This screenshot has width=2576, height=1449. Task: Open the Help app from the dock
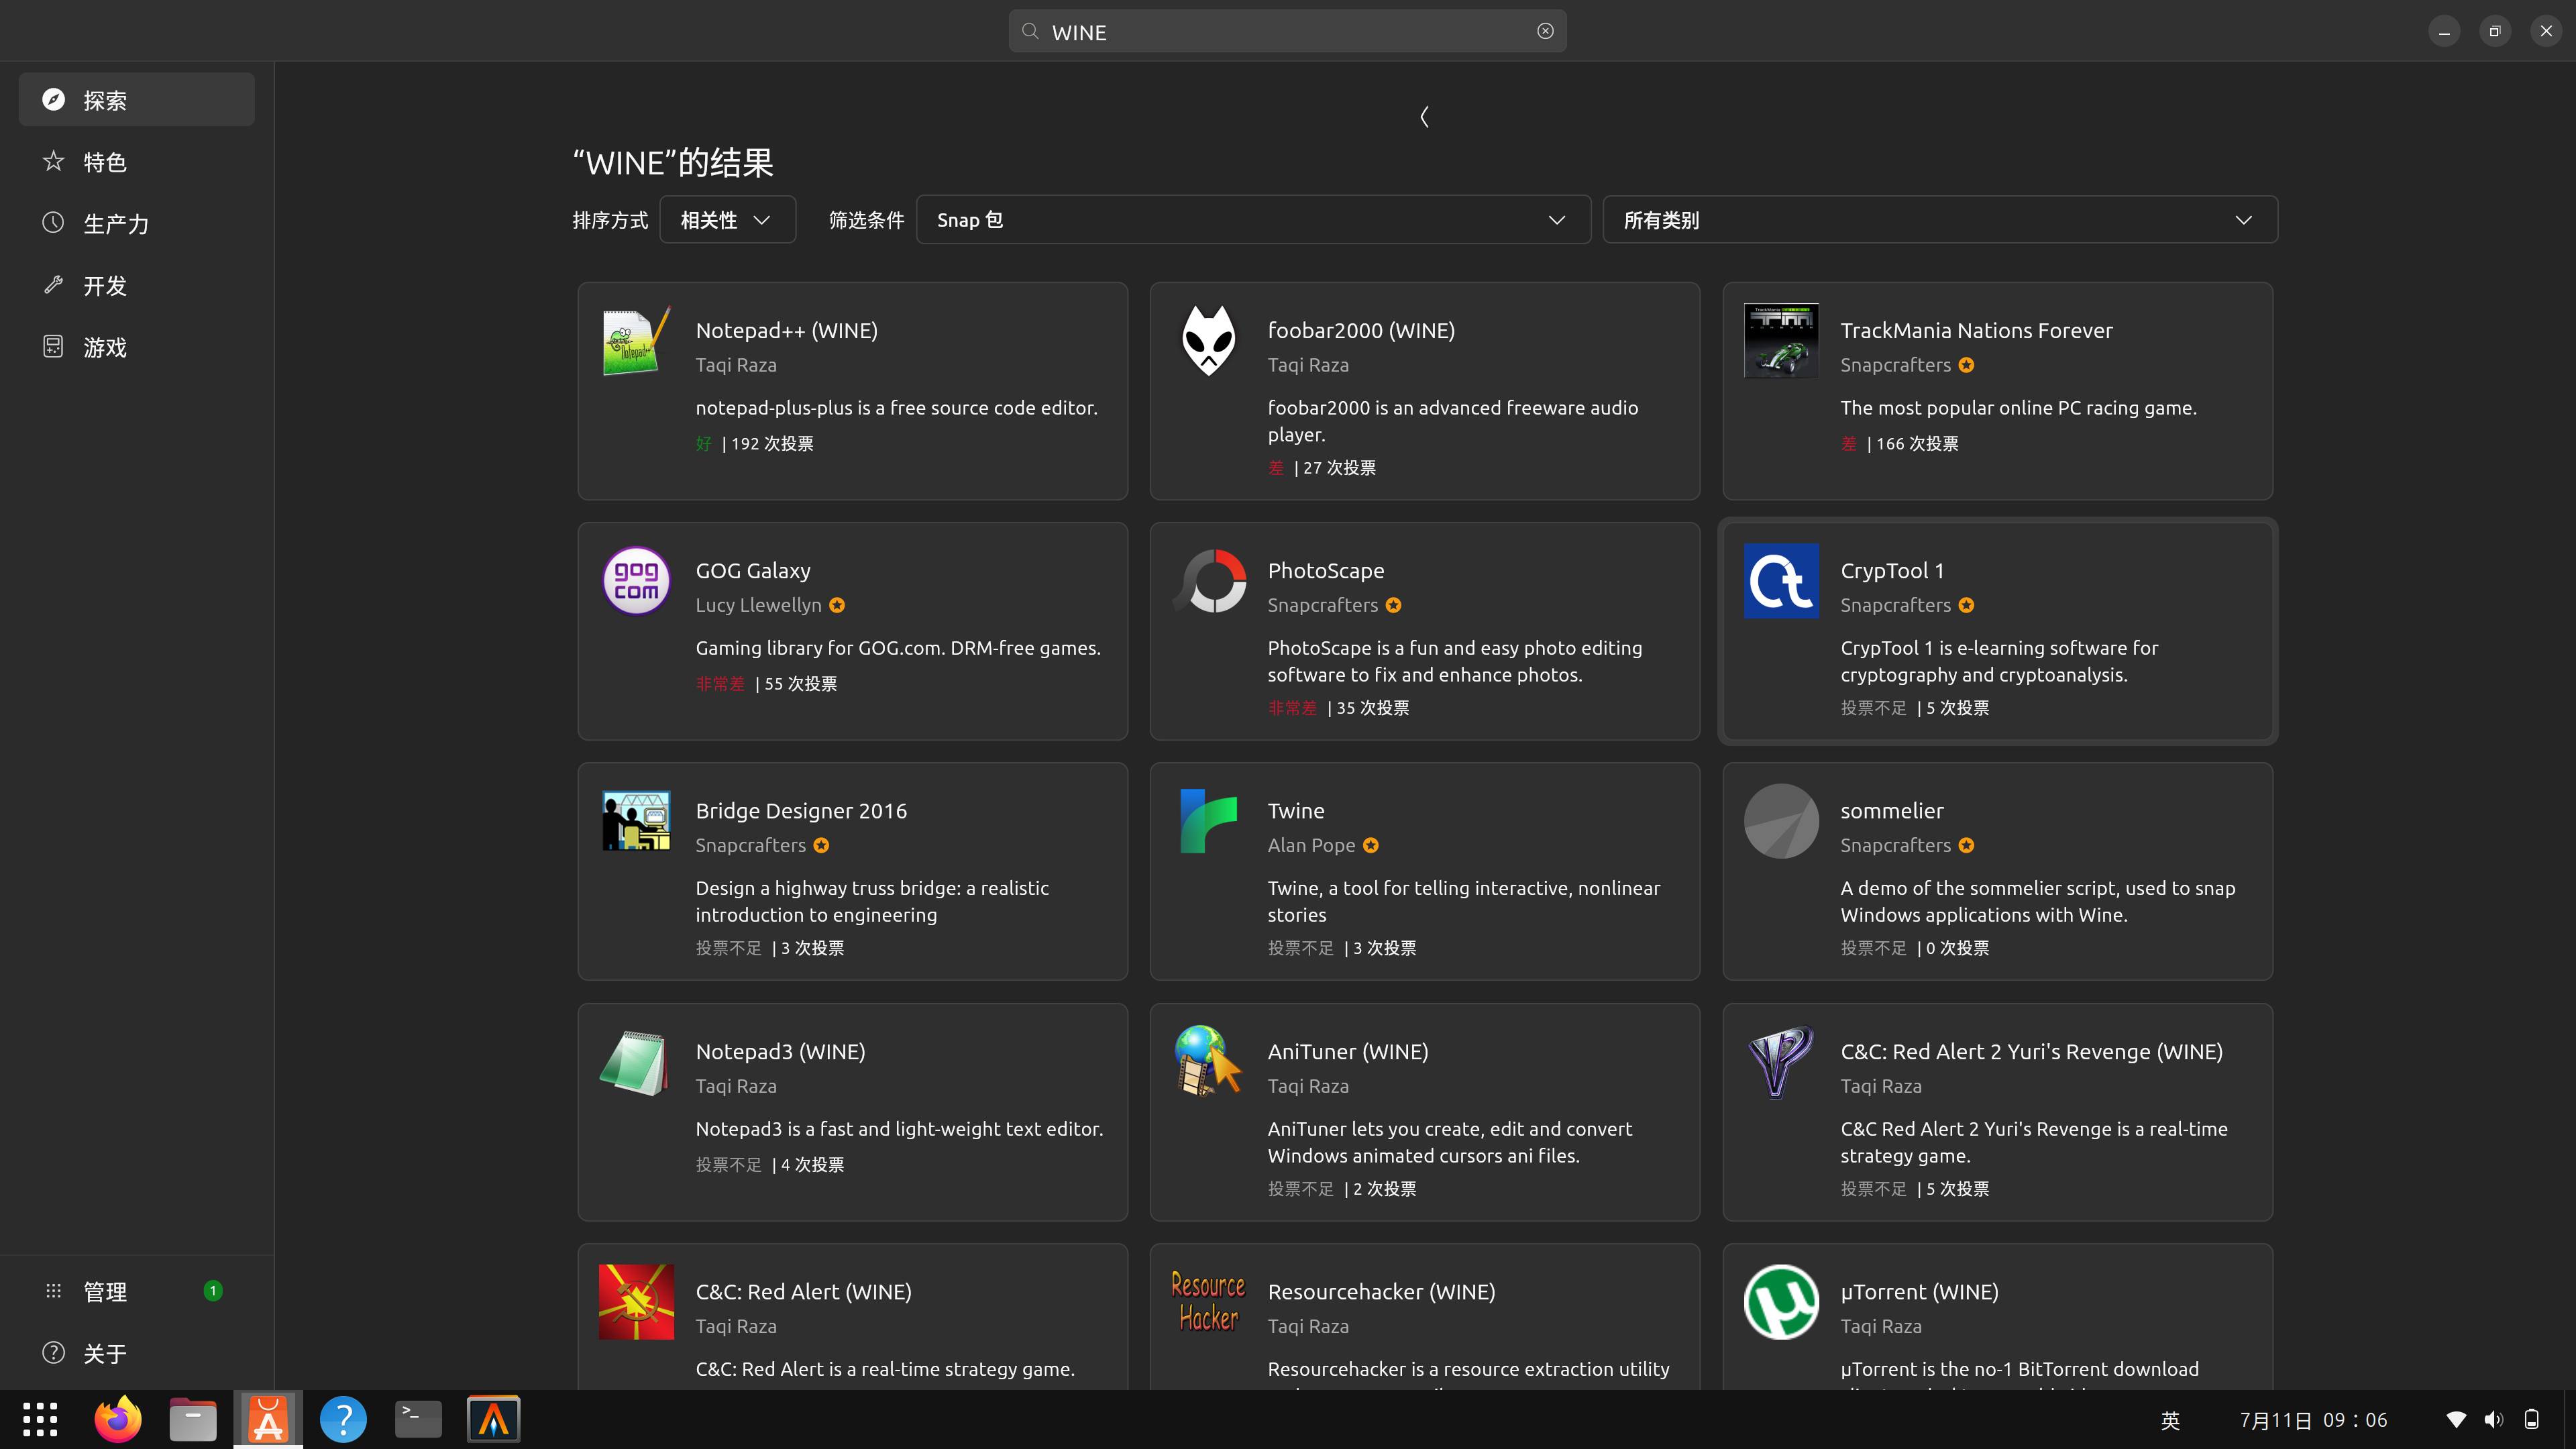[343, 1419]
